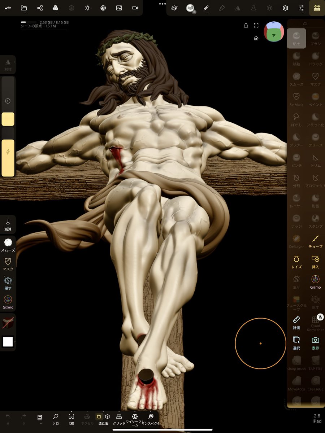
Task: Toggle the viewport lock icon
Action: pyautogui.click(x=246, y=25)
